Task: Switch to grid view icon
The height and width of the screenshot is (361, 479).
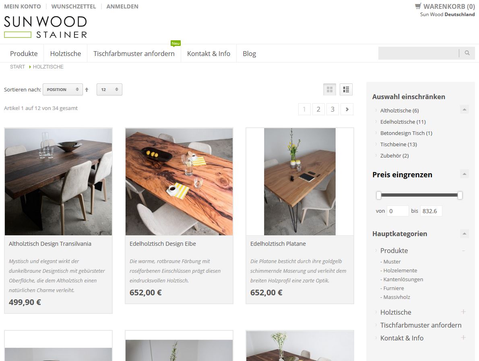Action: [330, 89]
